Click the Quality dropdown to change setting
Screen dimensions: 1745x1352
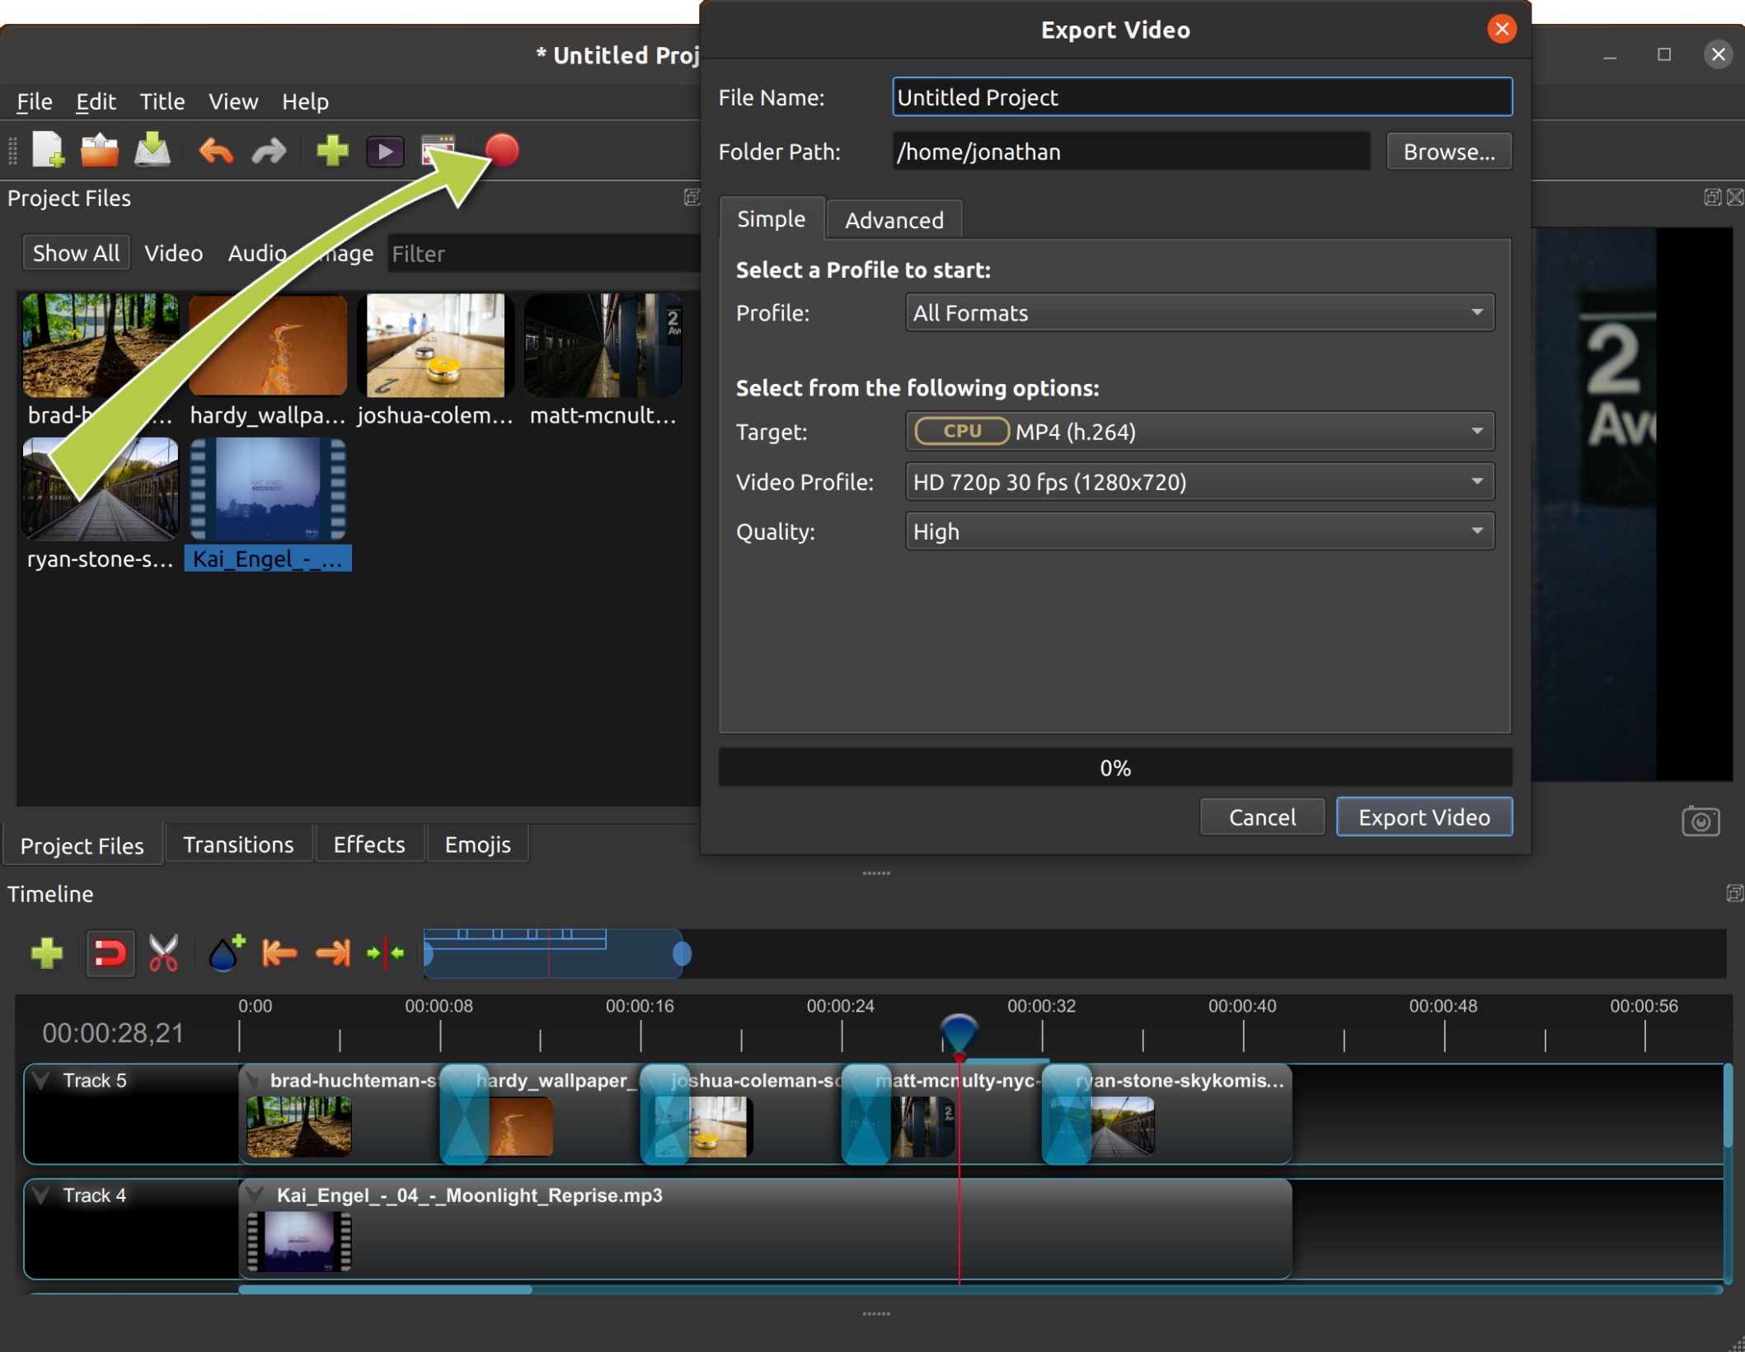point(1194,532)
